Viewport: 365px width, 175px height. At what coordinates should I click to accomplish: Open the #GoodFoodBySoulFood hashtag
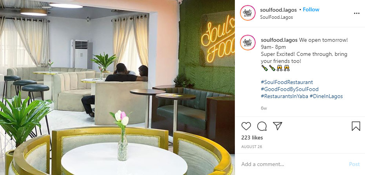tap(290, 89)
